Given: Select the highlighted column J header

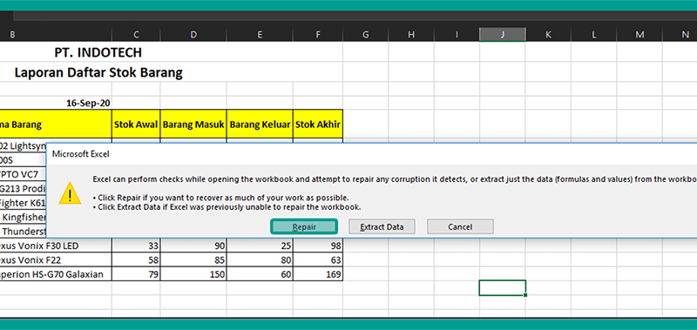Looking at the screenshot, I should pos(503,35).
